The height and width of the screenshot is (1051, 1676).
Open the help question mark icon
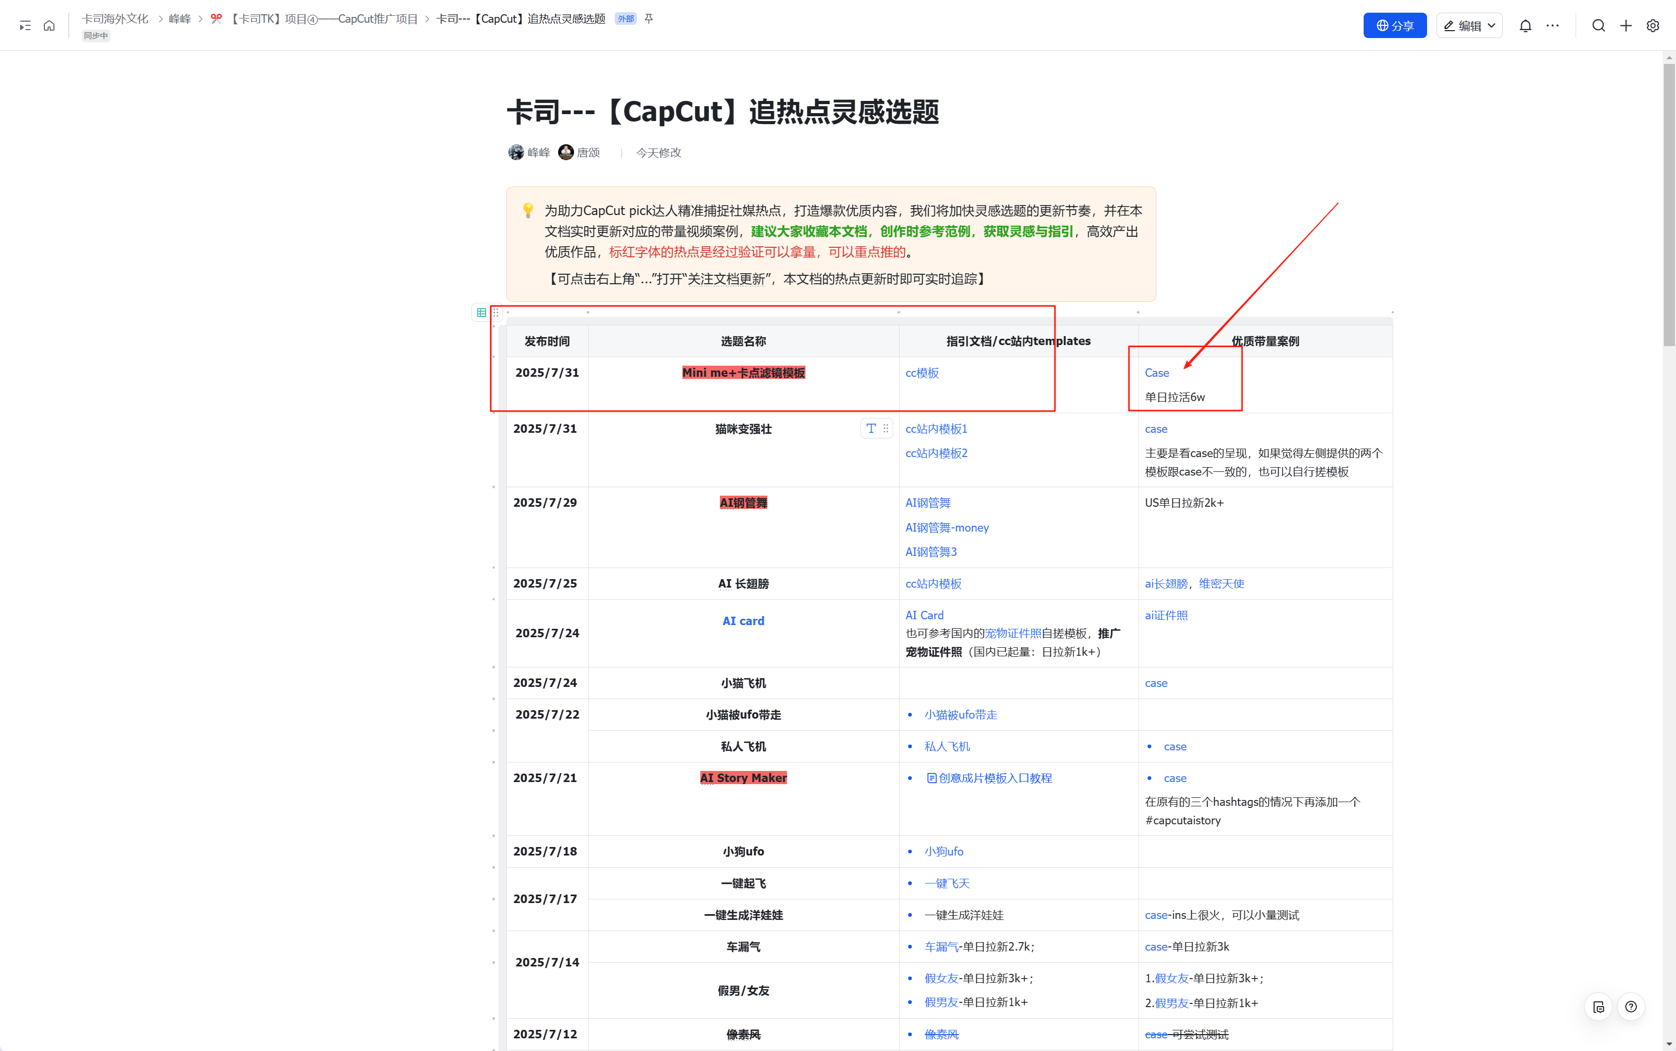click(x=1631, y=1007)
